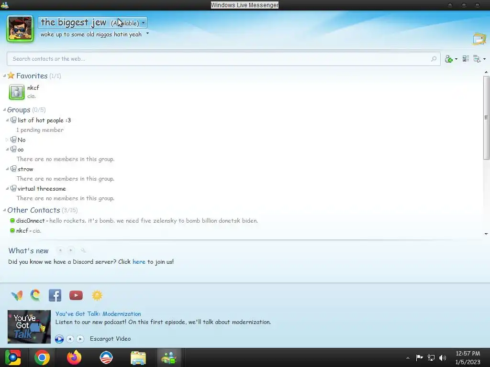Click the add contact icon
The image size is (490, 367).
pos(449,59)
